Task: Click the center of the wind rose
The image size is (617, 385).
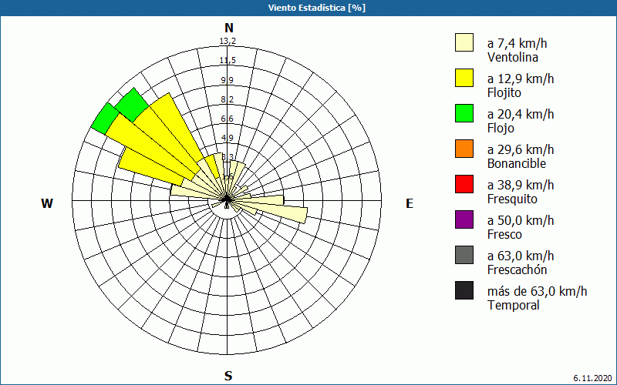Action: [x=227, y=200]
